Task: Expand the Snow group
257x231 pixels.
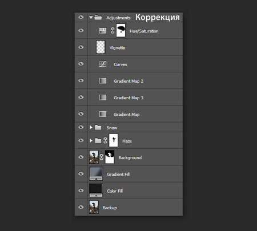Action: (91, 127)
